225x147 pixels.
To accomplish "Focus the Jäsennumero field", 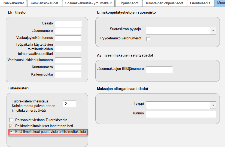I will [68, 31].
